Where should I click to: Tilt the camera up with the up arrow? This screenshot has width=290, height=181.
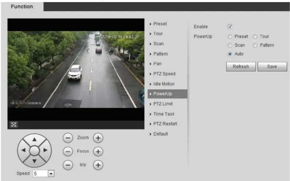pyautogui.click(x=35, y=139)
